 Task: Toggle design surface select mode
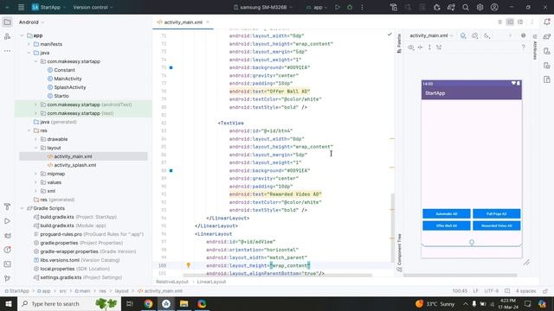tap(463, 35)
